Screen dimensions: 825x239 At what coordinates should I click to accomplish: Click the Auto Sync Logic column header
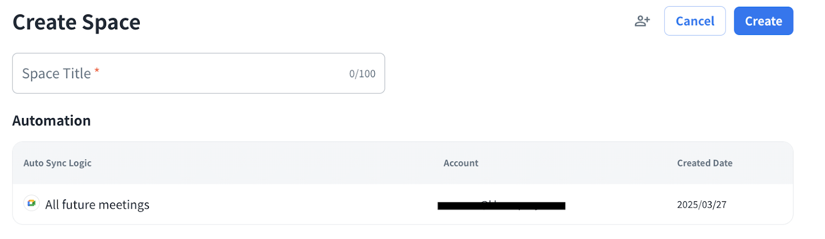[x=57, y=163]
